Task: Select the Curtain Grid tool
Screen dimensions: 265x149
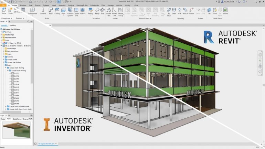Action: click(76, 12)
